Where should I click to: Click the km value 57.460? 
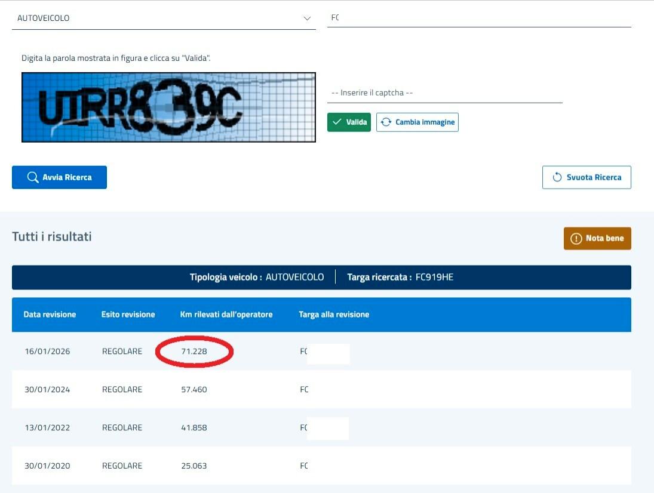194,390
